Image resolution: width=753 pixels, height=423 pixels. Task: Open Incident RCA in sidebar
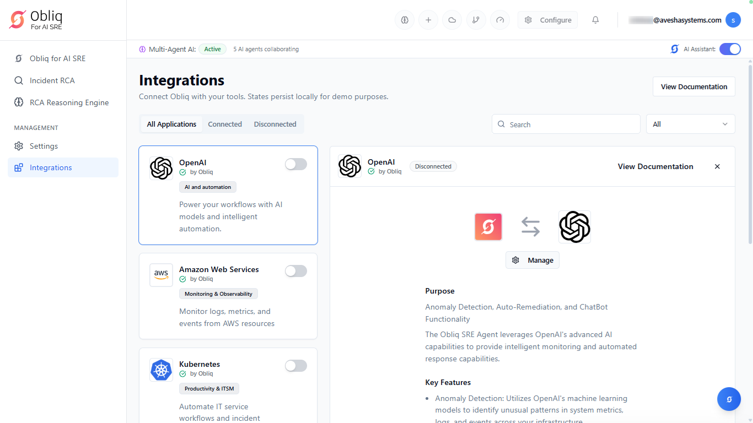point(52,80)
